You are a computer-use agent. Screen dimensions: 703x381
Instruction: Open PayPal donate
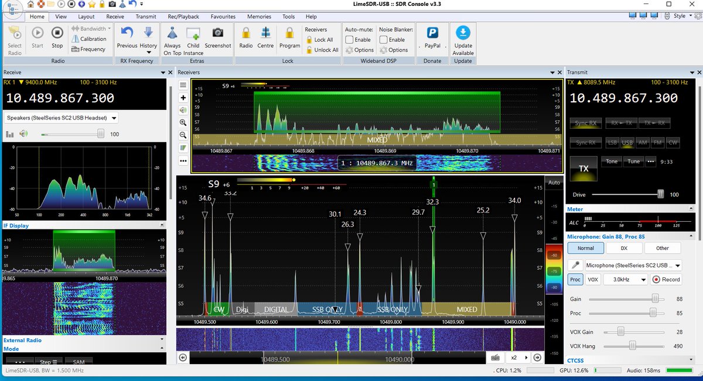point(433,37)
